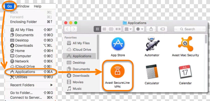210x101 pixels.
Task: Switch Finder to cover flow view
Action: [118, 29]
